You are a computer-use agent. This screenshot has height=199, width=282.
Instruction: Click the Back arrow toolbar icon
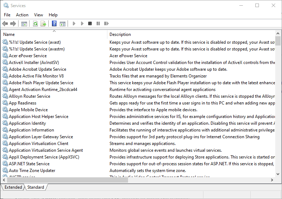[x=5, y=23]
